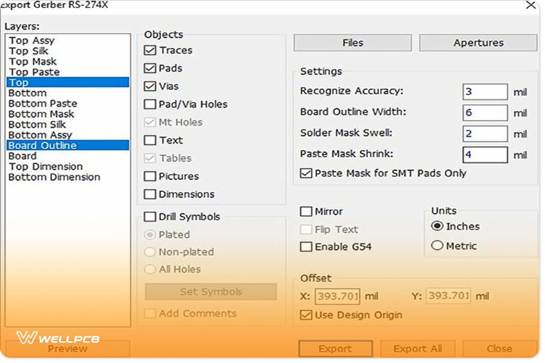The image size is (545, 363).
Task: Uncheck the Traces checkbox
Action: tap(150, 50)
